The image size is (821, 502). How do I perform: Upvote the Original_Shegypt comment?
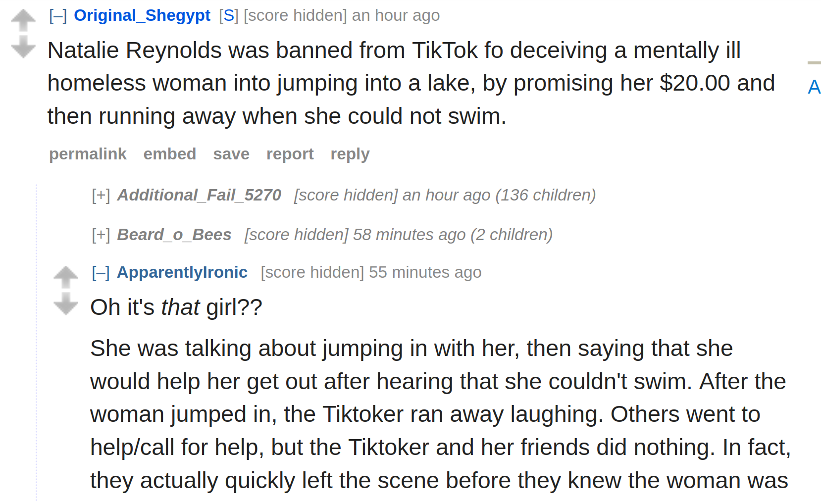point(23,20)
